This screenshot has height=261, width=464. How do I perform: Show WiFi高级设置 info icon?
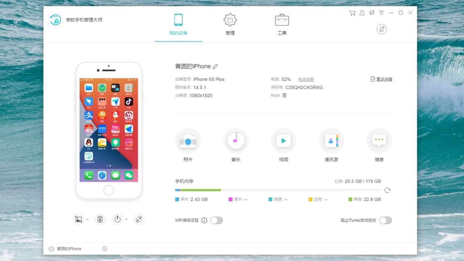pyautogui.click(x=204, y=220)
